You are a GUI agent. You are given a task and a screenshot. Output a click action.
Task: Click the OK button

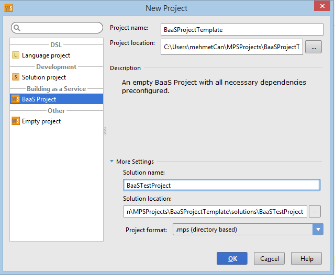(x=232, y=258)
